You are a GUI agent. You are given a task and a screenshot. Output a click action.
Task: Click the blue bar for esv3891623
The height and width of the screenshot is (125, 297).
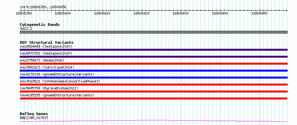click(154, 71)
